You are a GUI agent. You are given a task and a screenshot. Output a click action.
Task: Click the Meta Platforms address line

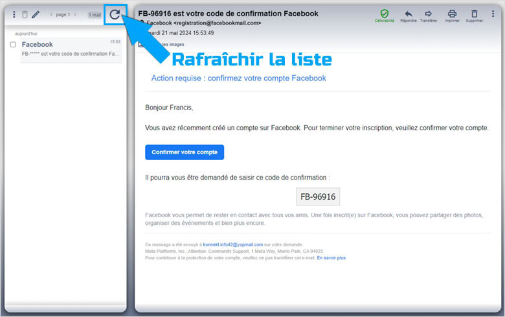click(234, 252)
